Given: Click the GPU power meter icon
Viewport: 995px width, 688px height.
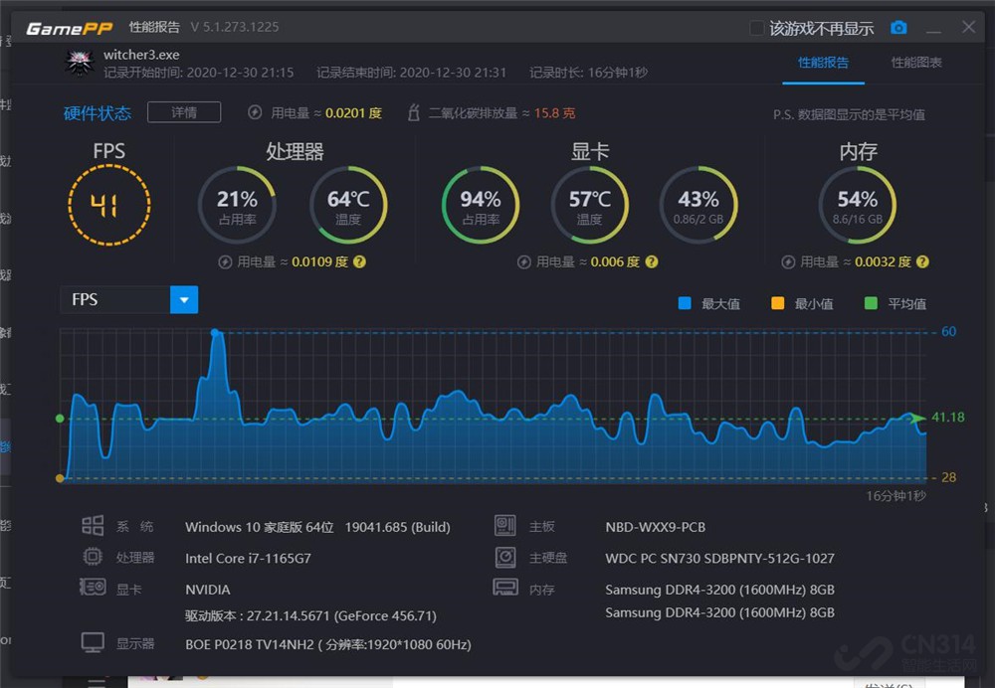Looking at the screenshot, I should 523,261.
